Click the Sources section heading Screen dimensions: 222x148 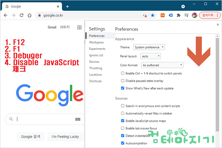121,98
